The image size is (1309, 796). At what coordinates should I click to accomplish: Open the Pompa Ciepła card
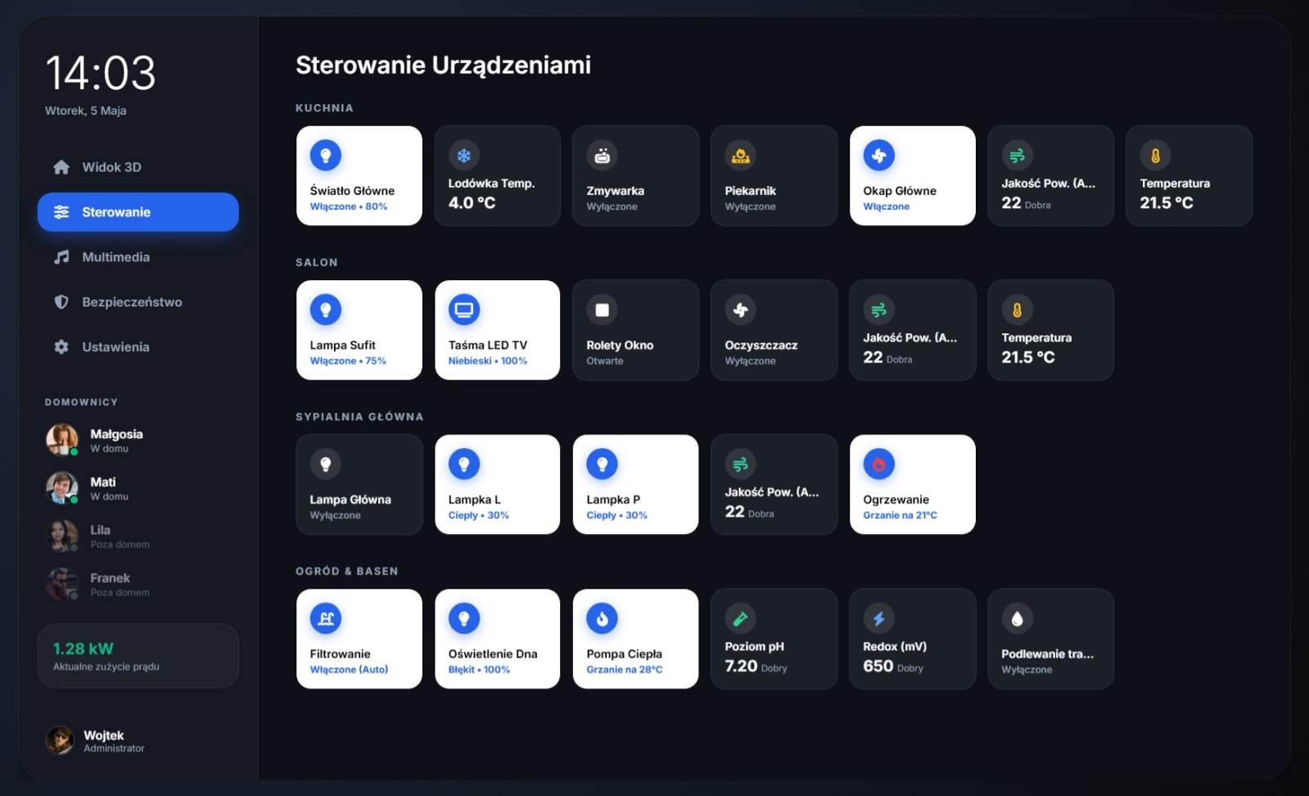pos(635,639)
